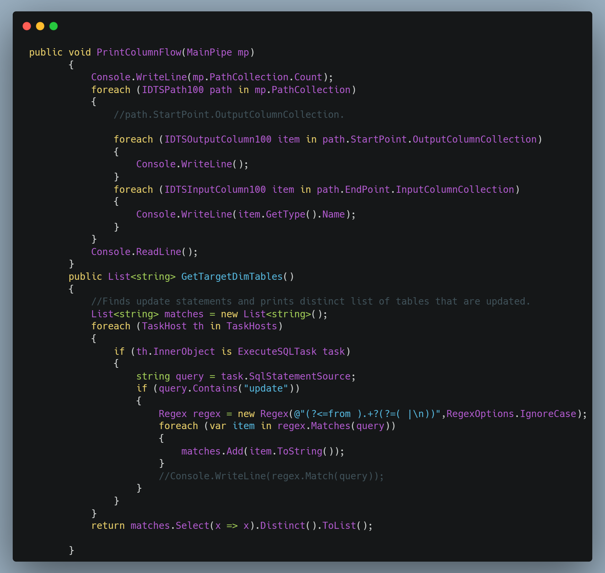Image resolution: width=605 pixels, height=573 pixels.
Task: Select the SqlStatementSource property reference
Action: point(299,376)
